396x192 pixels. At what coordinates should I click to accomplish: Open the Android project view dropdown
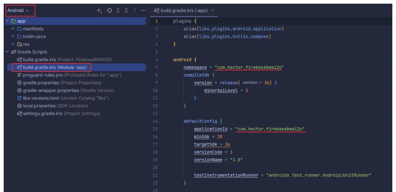(18, 10)
